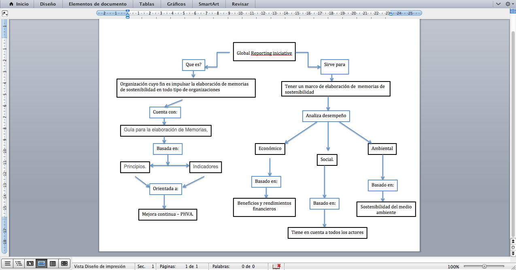This screenshot has height=270, width=516.
Task: Select the 'Indicadores' box
Action: 206,167
